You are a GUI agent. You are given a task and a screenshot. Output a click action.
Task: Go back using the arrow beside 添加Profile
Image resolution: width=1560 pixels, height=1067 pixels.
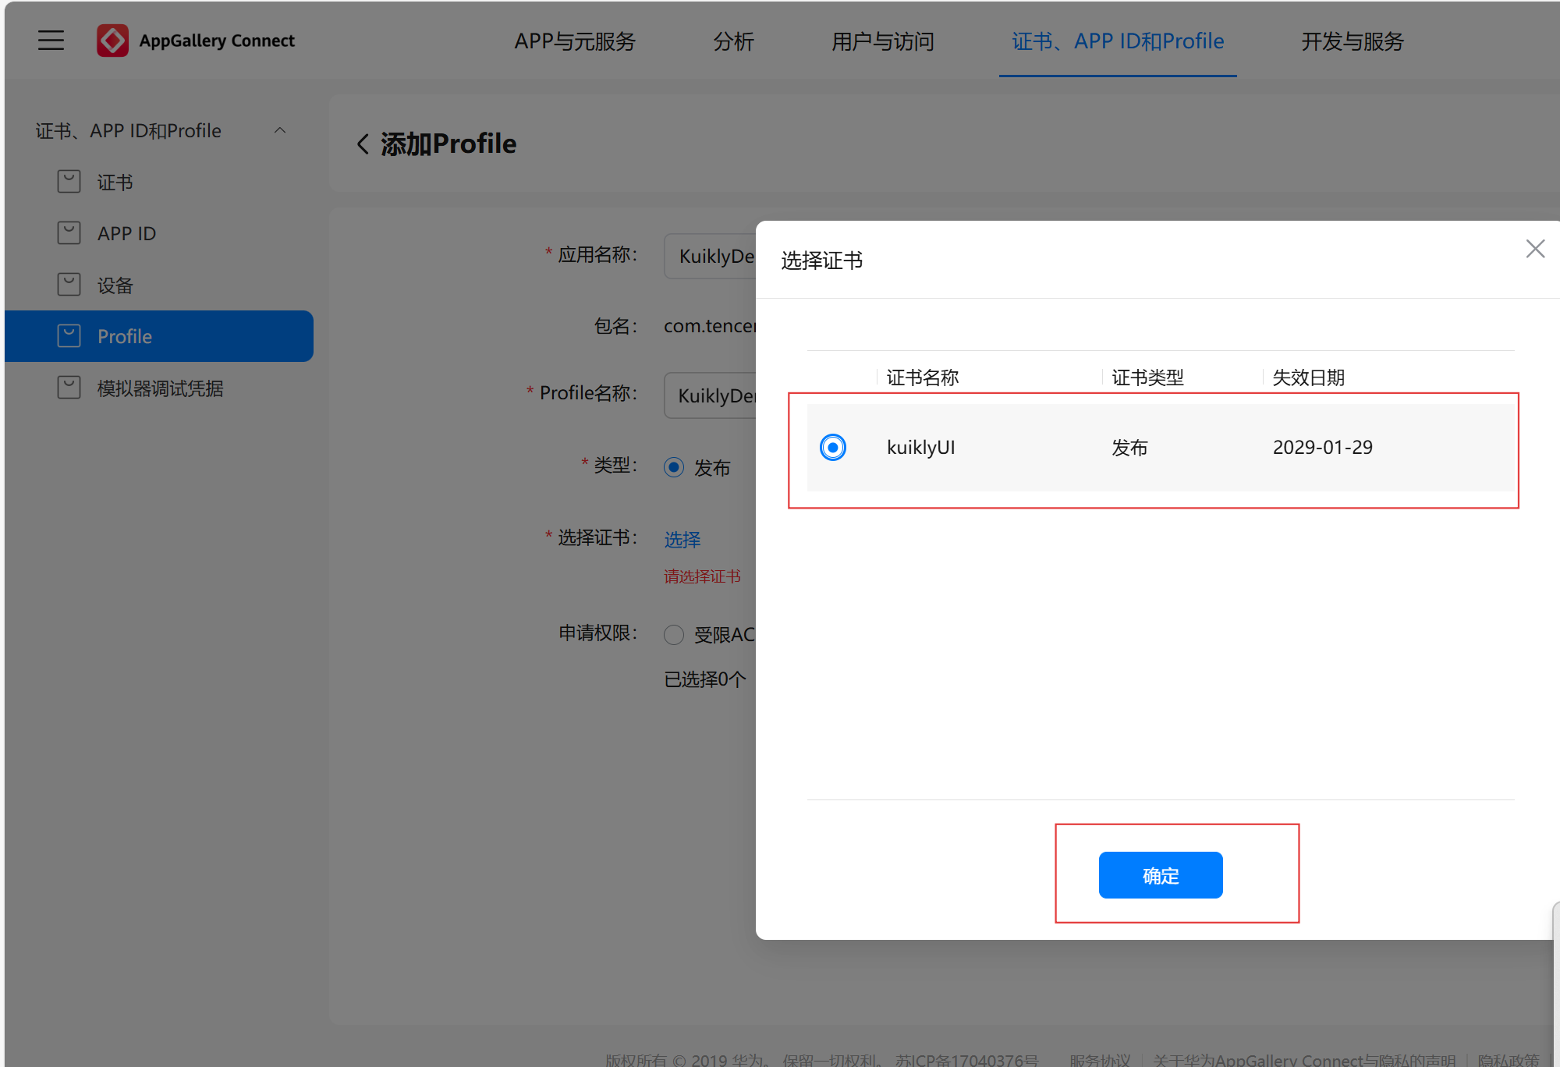point(363,144)
